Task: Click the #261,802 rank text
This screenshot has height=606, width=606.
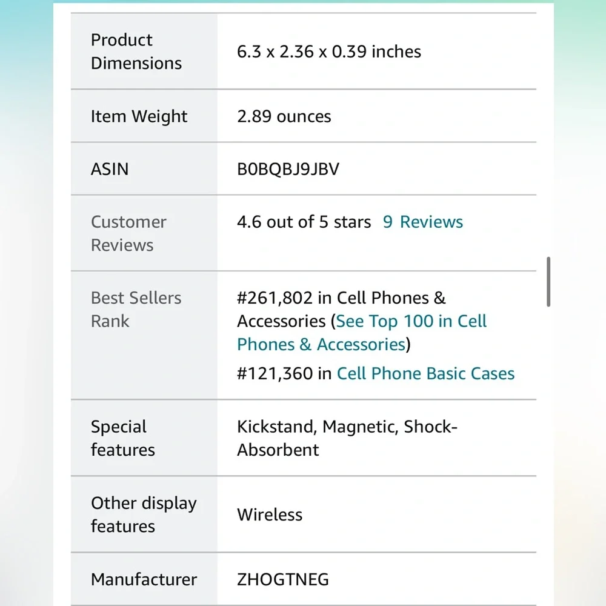Action: 275,298
